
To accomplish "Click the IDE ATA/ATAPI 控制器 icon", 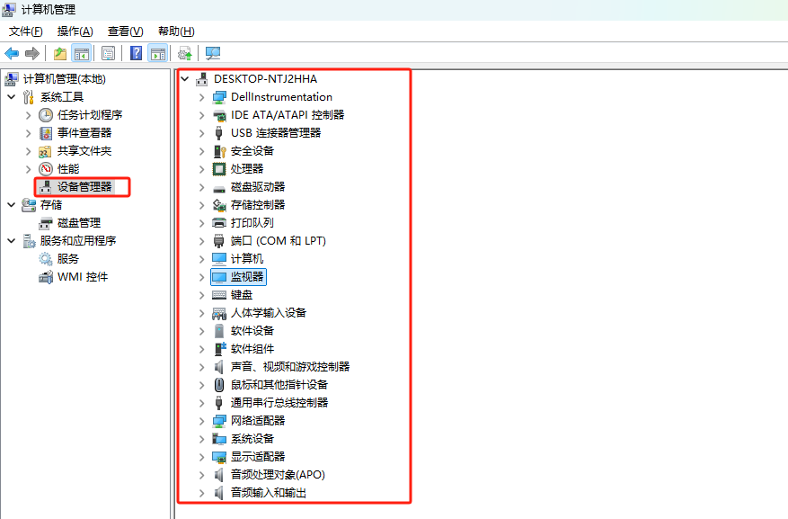I will pos(219,115).
